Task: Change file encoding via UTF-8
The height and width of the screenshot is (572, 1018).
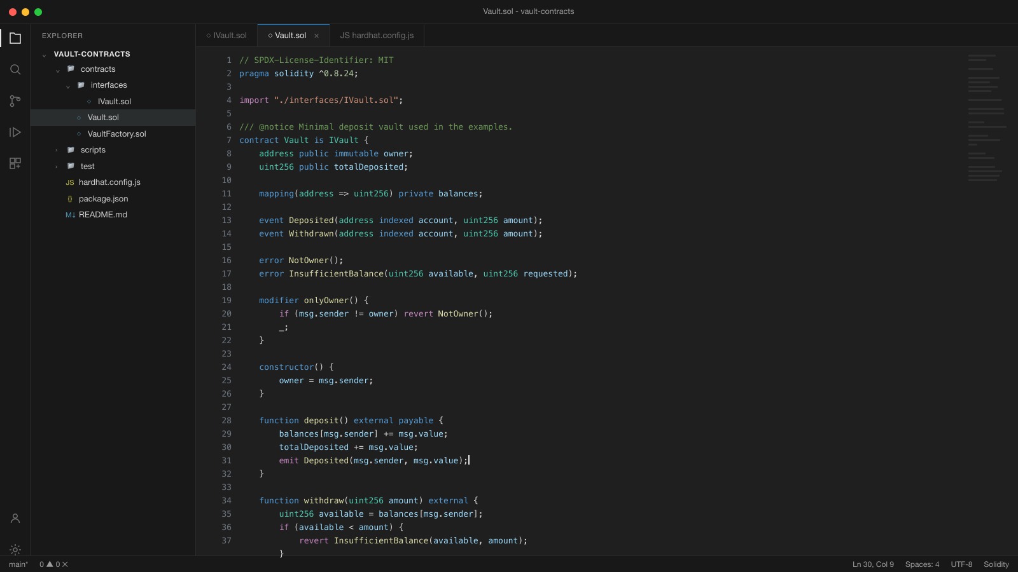Action: pyautogui.click(x=961, y=564)
